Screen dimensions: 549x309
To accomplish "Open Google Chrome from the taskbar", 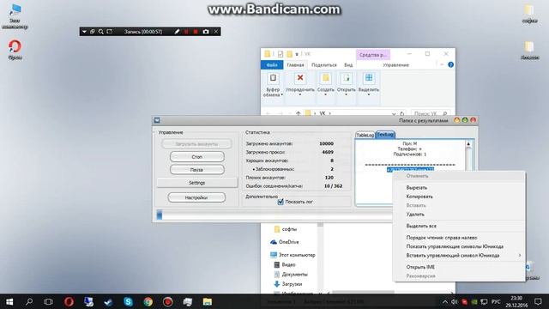I will coord(148,301).
